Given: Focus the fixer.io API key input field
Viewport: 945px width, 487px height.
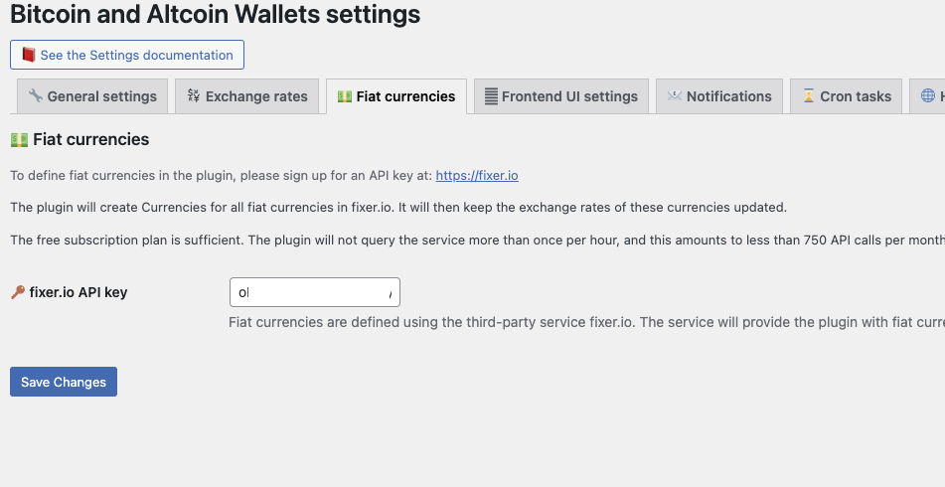Looking at the screenshot, I should click(x=315, y=292).
